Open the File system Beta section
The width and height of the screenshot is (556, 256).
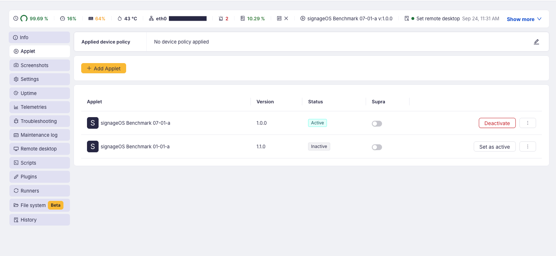(x=40, y=205)
